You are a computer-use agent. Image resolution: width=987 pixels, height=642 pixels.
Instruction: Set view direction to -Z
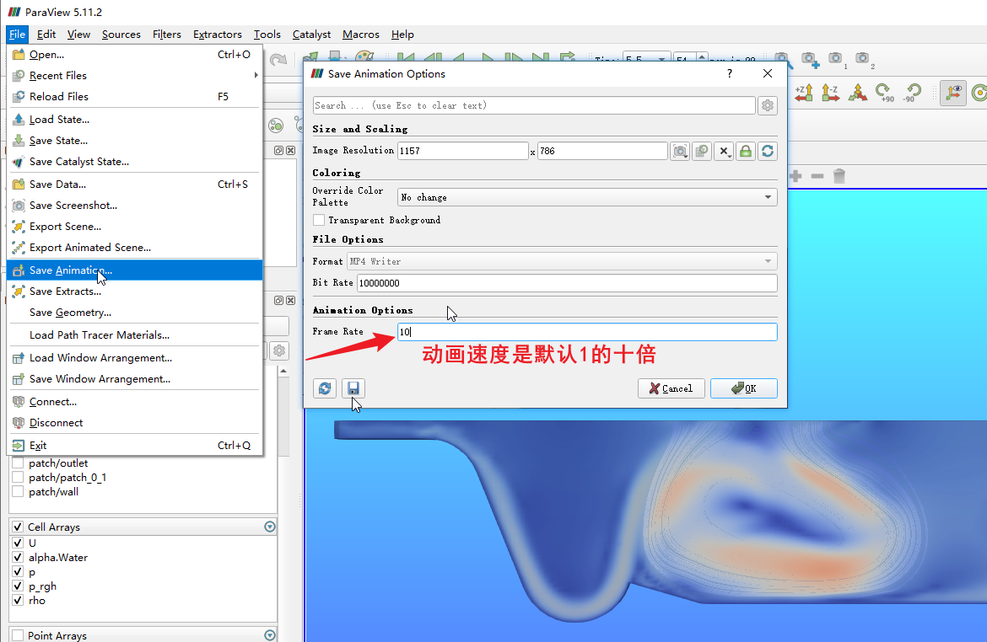(830, 93)
